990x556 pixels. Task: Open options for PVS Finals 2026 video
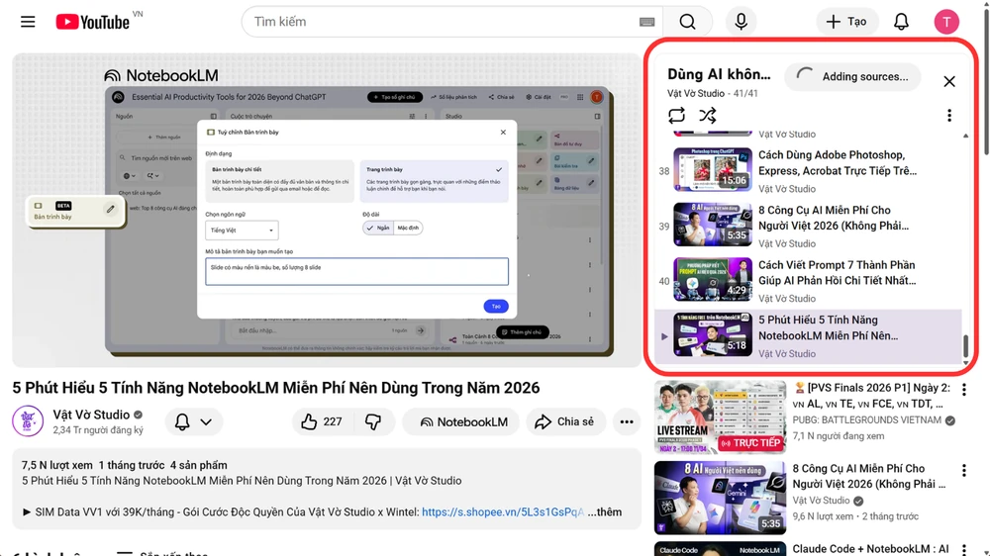pyautogui.click(x=964, y=391)
